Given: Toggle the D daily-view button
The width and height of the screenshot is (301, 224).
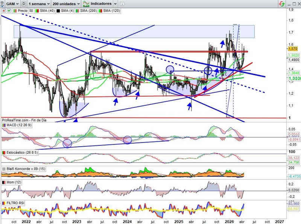Looking at the screenshot, I should [x=24, y=3].
